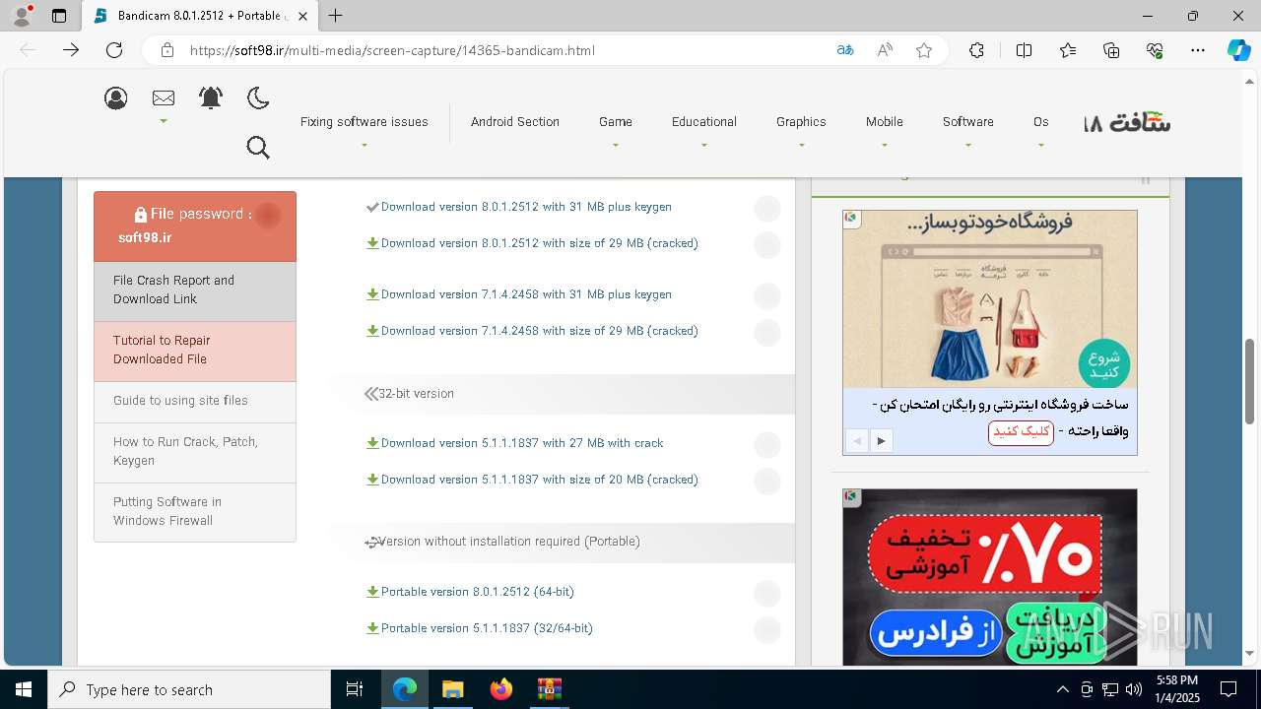Open site search magnifier icon
This screenshot has width=1261, height=709.
258,147
